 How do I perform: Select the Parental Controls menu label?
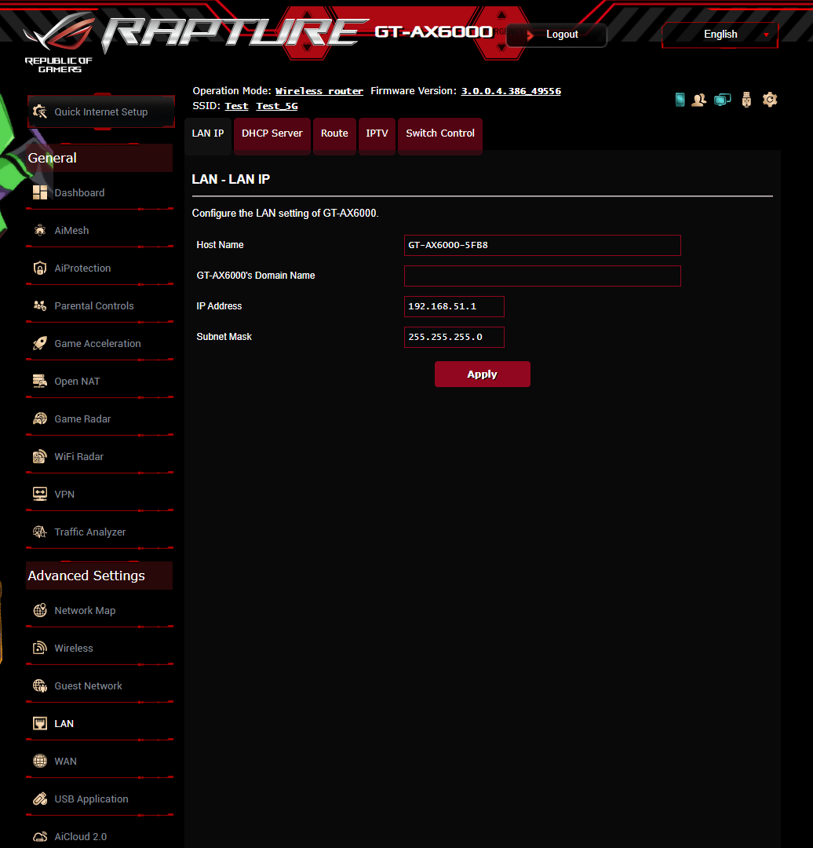[94, 306]
